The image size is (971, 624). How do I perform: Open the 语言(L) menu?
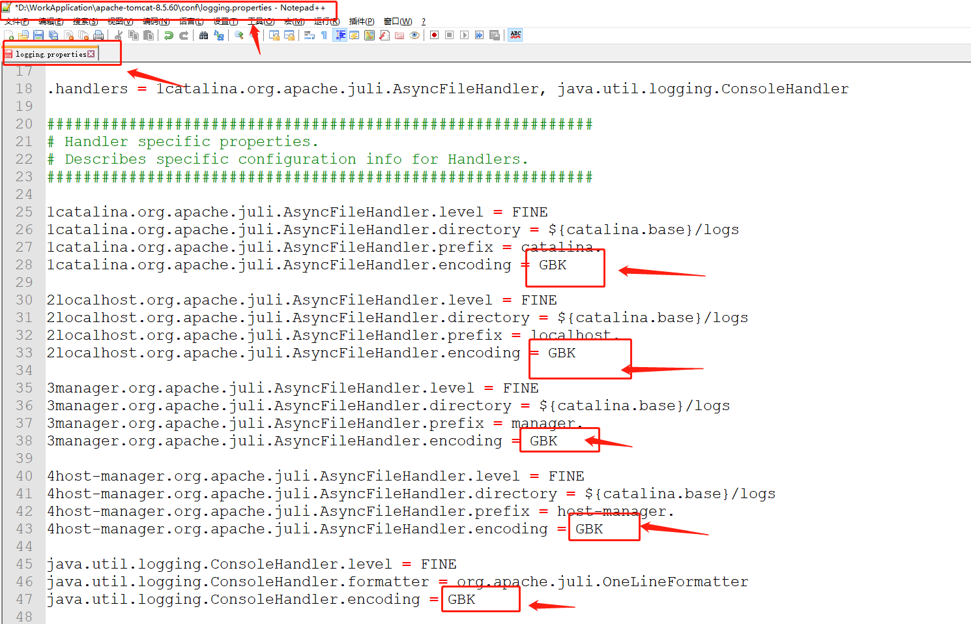pos(191,22)
